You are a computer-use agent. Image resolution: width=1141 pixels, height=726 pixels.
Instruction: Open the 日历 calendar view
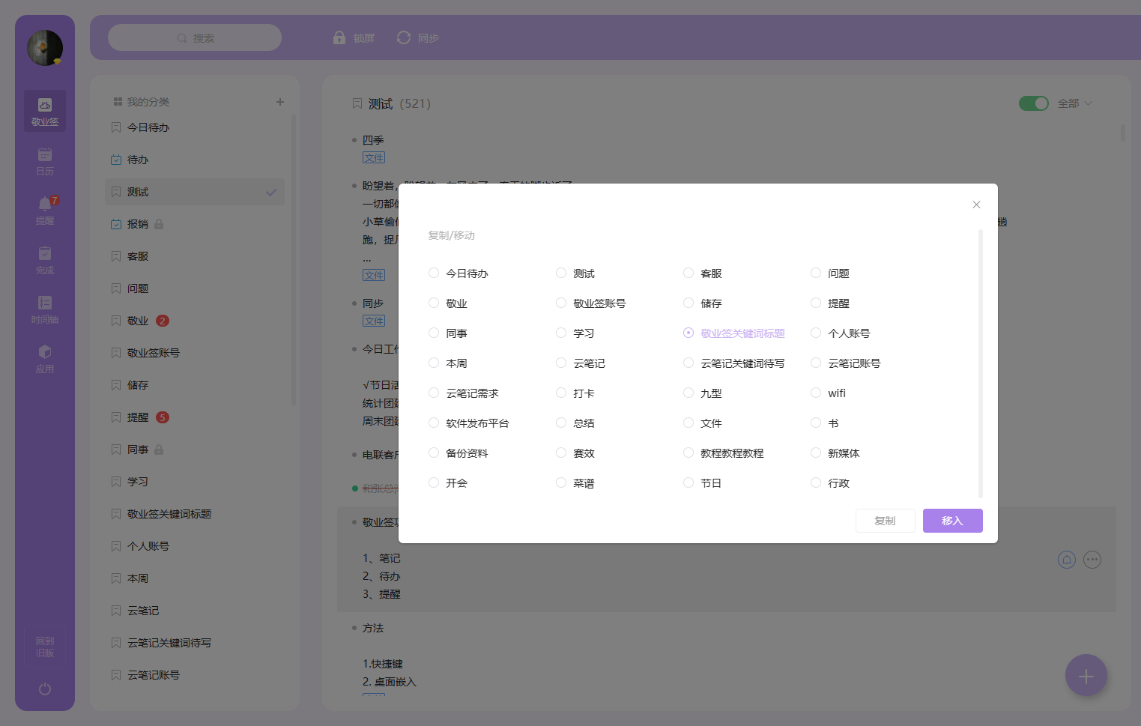point(45,160)
